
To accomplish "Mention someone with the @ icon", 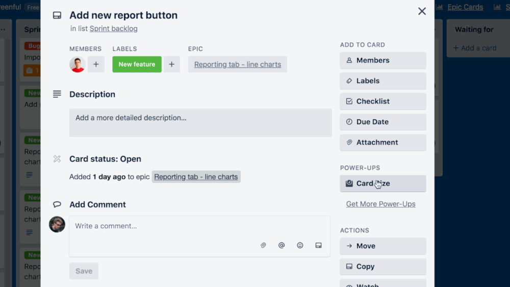I will [x=282, y=245].
